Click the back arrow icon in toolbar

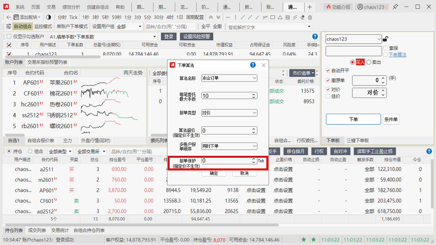(x=8, y=17)
